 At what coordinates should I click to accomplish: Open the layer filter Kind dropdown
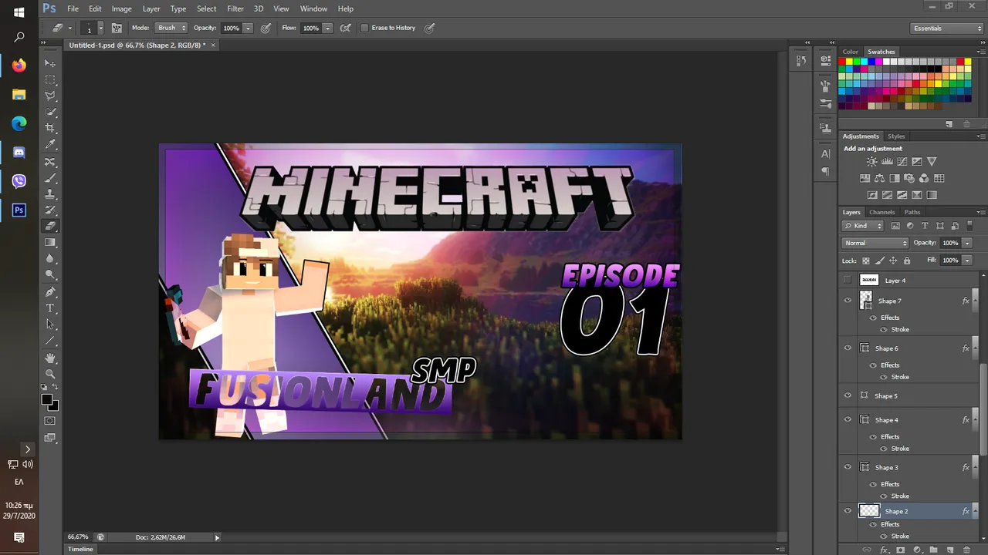(x=863, y=226)
